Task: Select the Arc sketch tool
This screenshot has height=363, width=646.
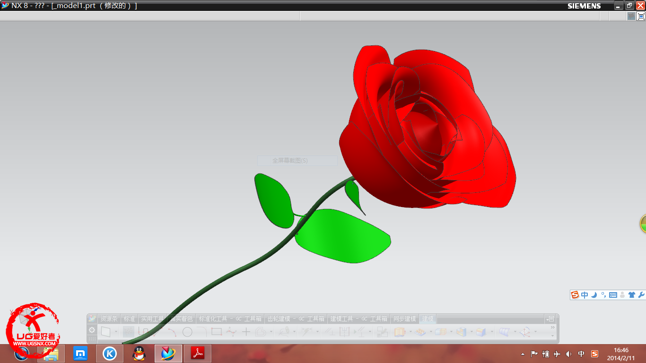Action: click(172, 332)
